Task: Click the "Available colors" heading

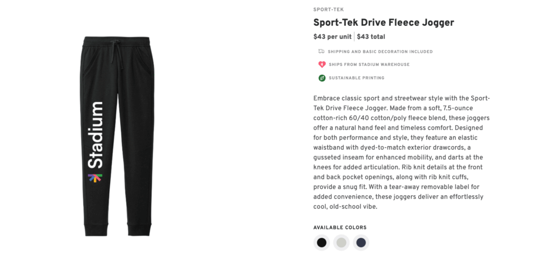Action: tap(340, 228)
